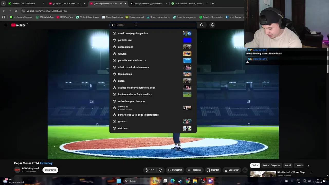Focus the YouTube Buscar search field
This screenshot has width=329, height=185.
(x=153, y=25)
